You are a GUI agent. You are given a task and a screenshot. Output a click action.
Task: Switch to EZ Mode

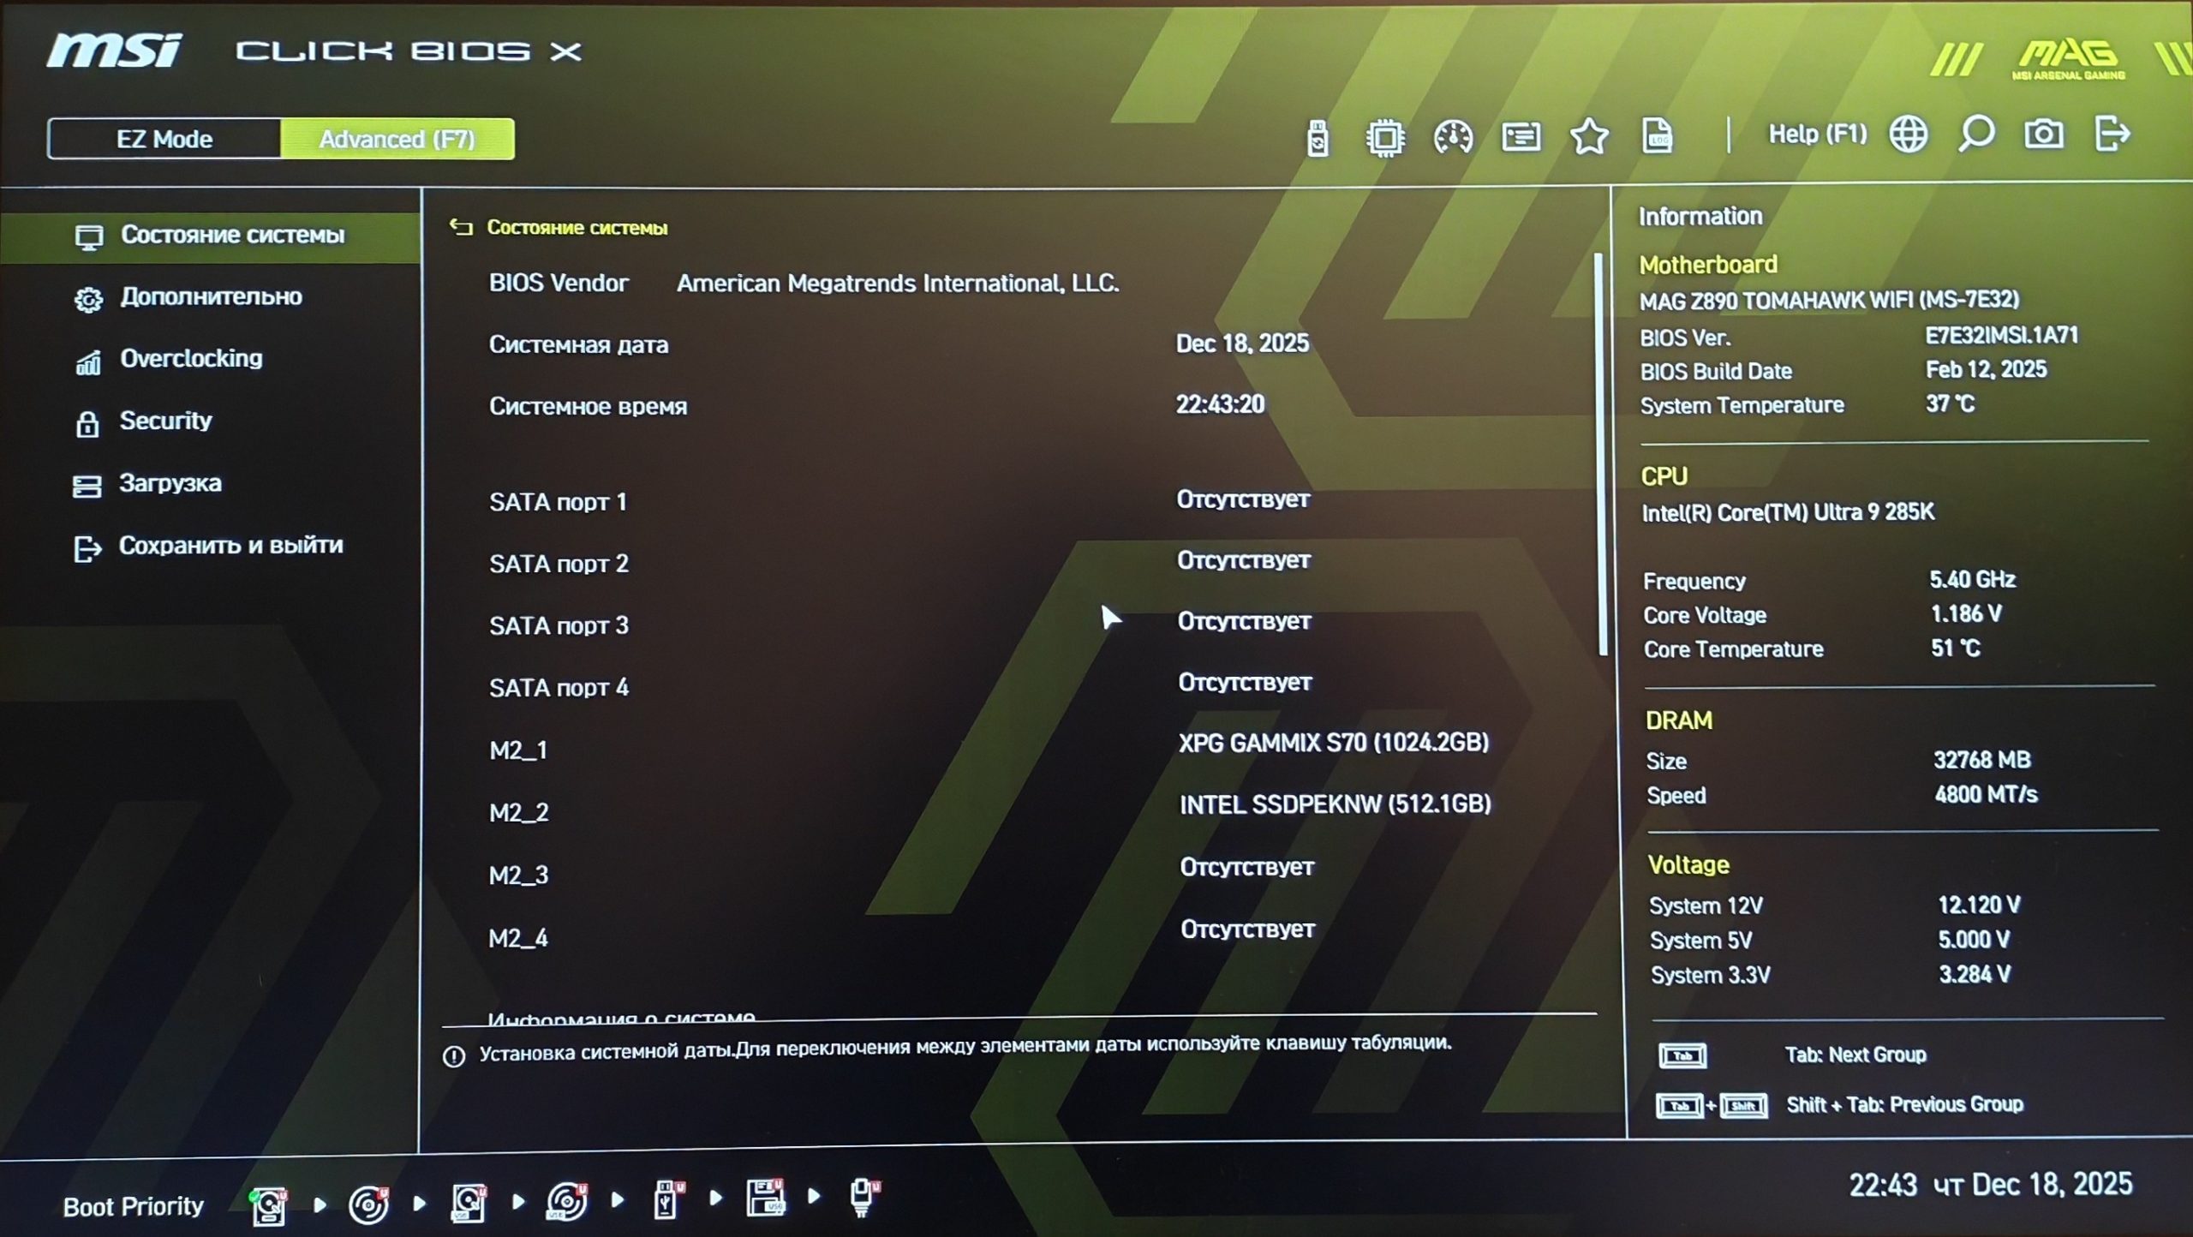tap(164, 139)
